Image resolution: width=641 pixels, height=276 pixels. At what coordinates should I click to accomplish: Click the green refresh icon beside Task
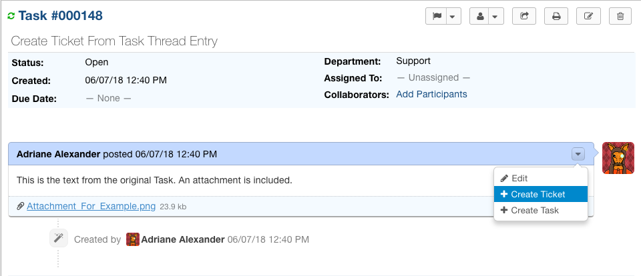pyautogui.click(x=11, y=16)
